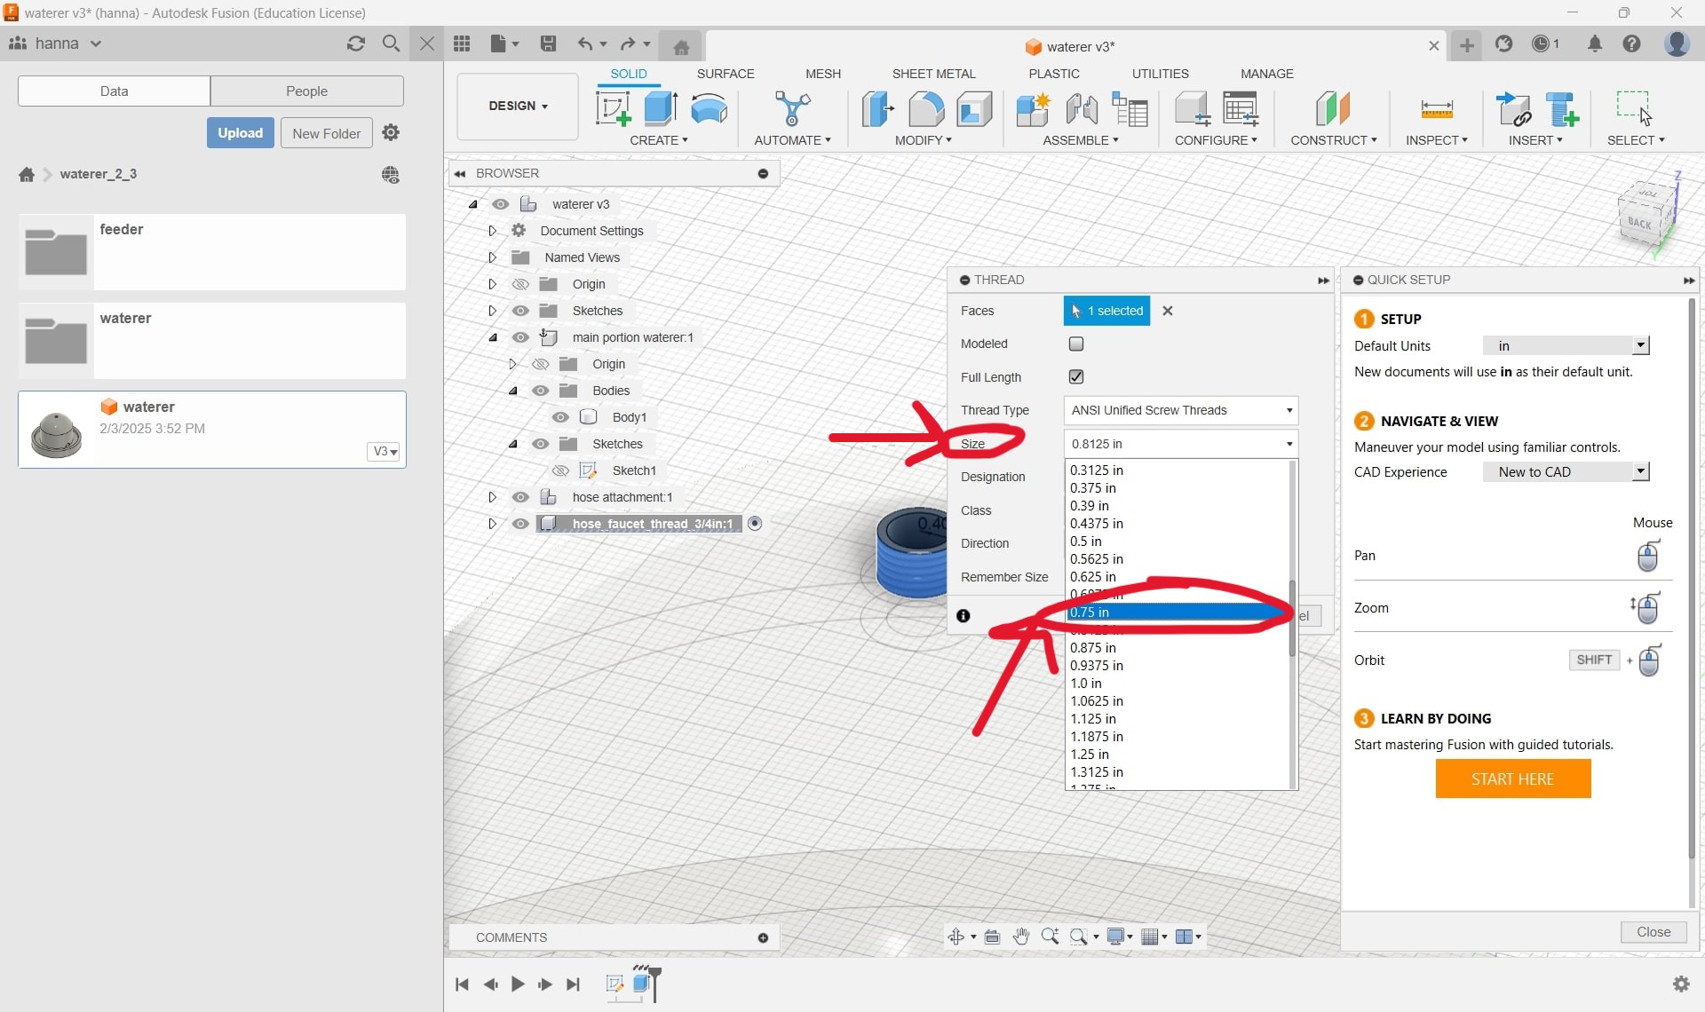The image size is (1705, 1012).
Task: Click the Solid tab in toolbar
Action: pyautogui.click(x=628, y=74)
